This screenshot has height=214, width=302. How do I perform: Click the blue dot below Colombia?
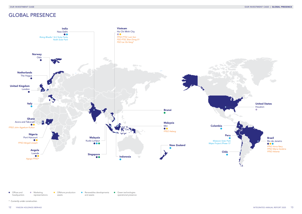click(x=221, y=129)
